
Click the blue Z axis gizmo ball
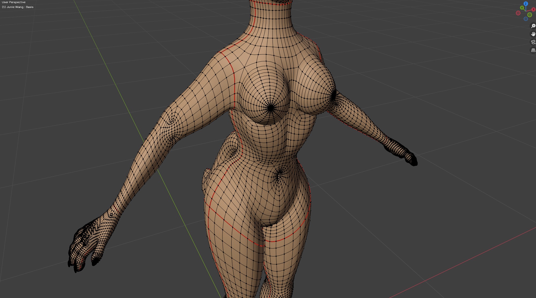coord(526,4)
